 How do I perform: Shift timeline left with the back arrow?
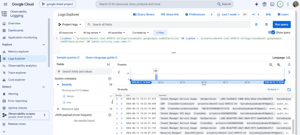119,72
